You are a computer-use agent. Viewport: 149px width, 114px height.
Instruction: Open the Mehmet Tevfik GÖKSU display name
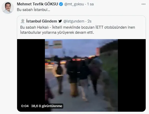38,4
